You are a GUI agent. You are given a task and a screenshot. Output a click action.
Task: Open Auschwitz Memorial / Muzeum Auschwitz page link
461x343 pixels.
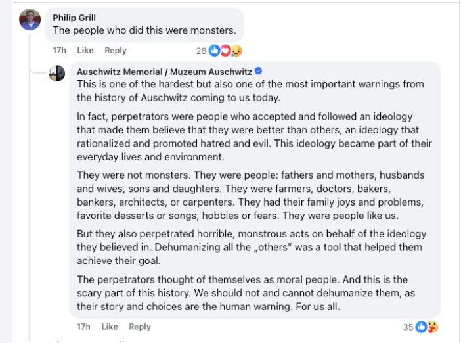[164, 71]
